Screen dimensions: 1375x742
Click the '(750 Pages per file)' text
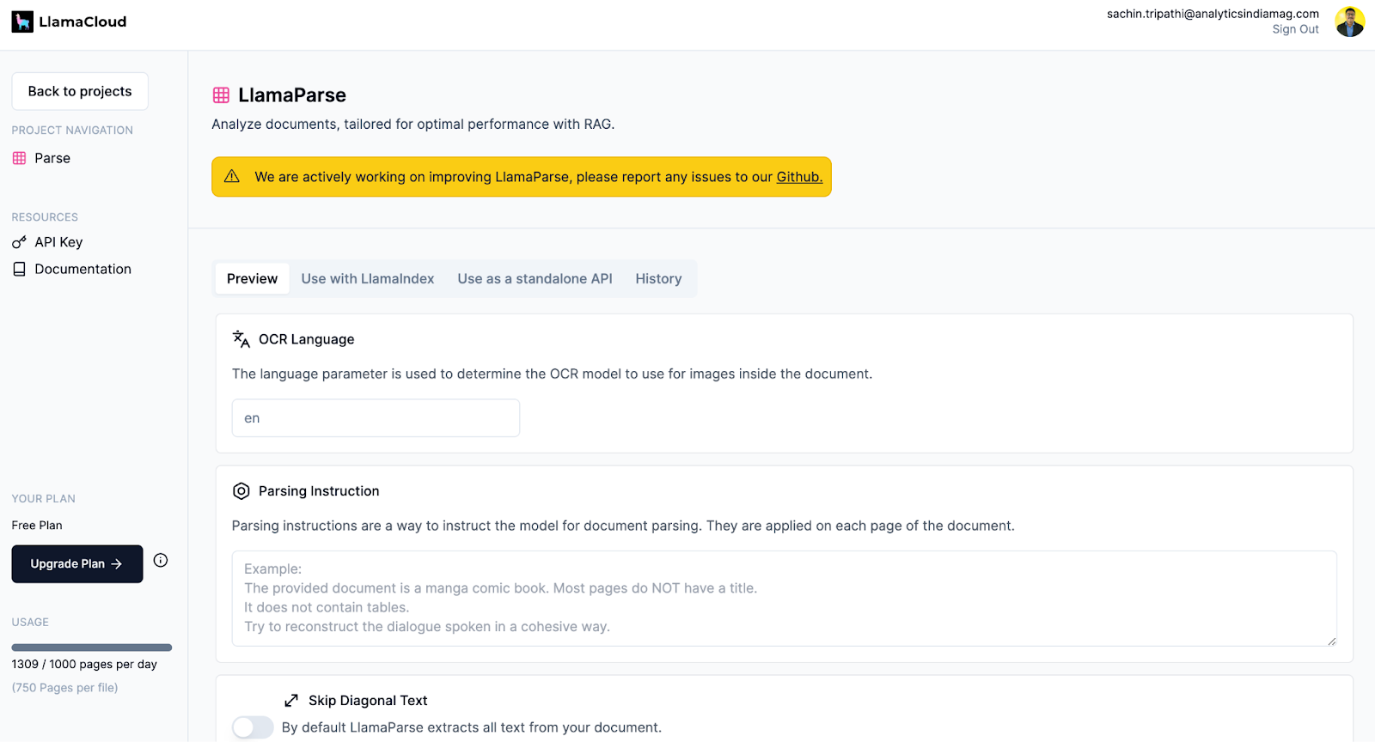64,688
